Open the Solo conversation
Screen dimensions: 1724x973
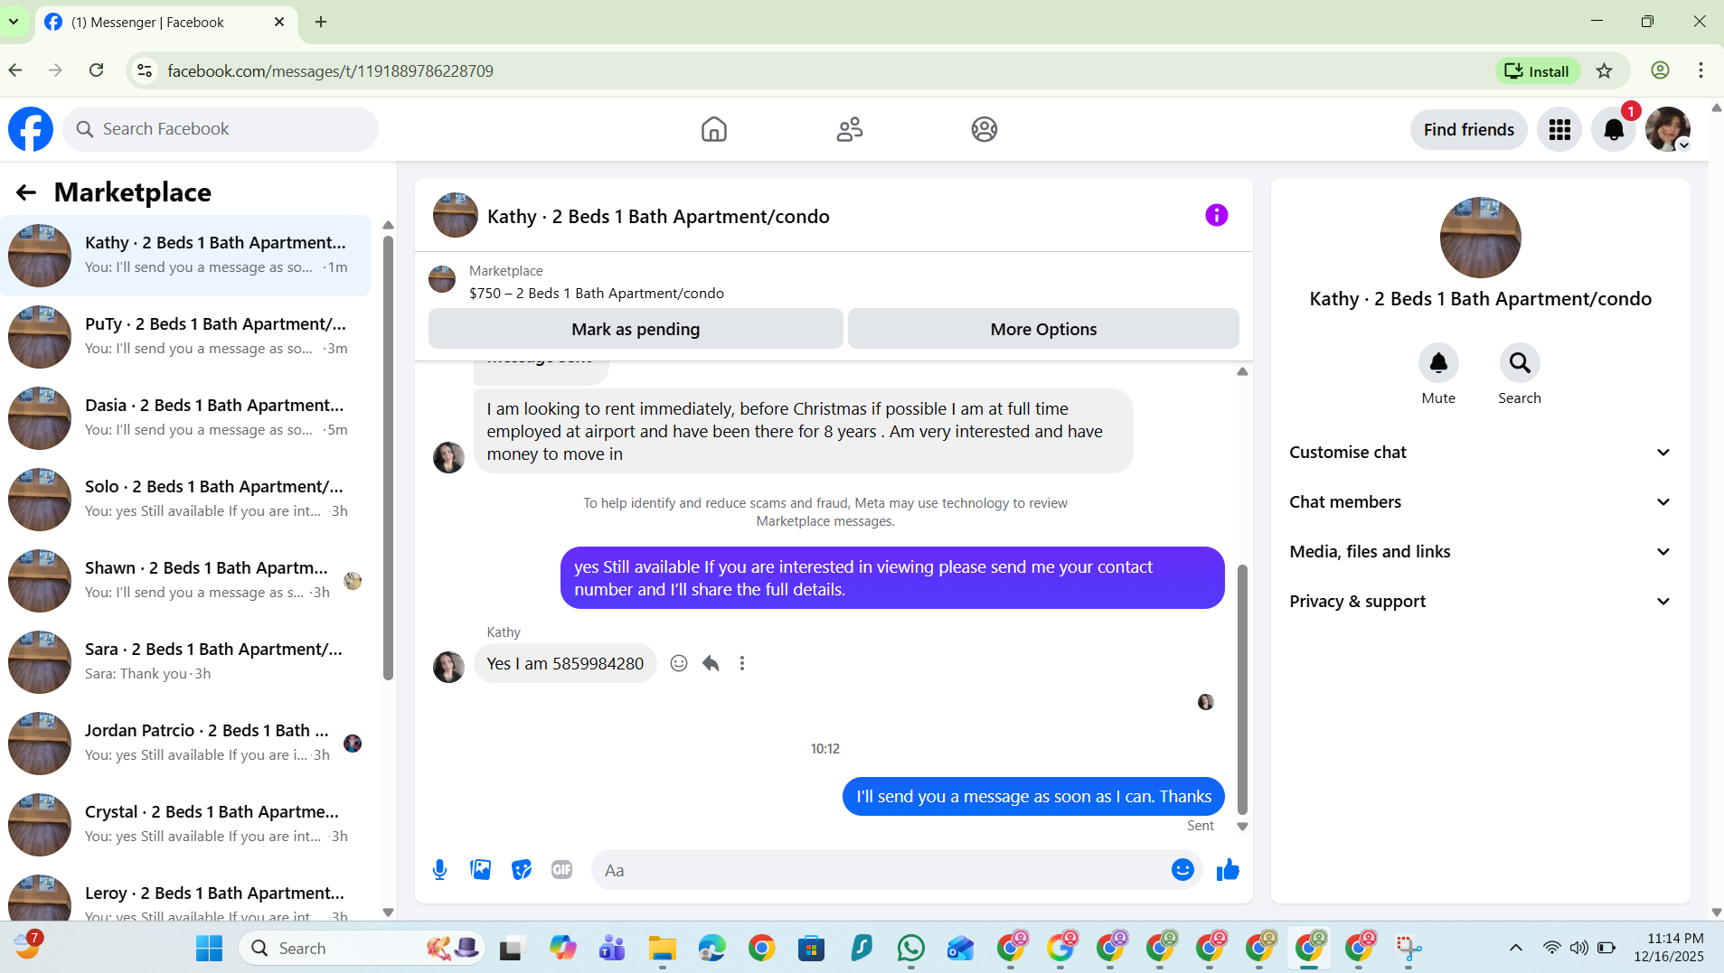pos(185,500)
